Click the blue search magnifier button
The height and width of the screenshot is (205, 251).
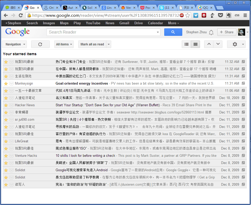[173, 32]
